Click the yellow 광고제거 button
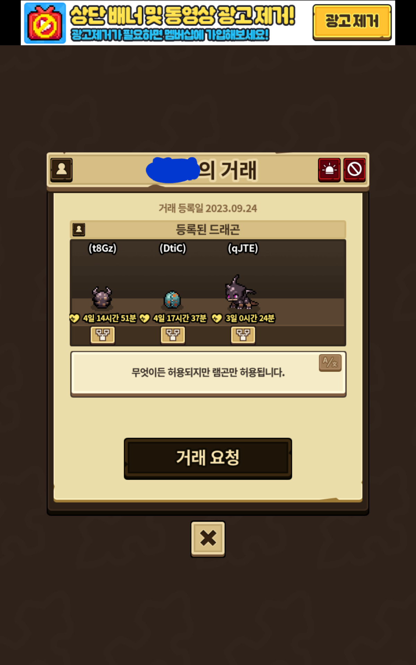 coord(352,22)
